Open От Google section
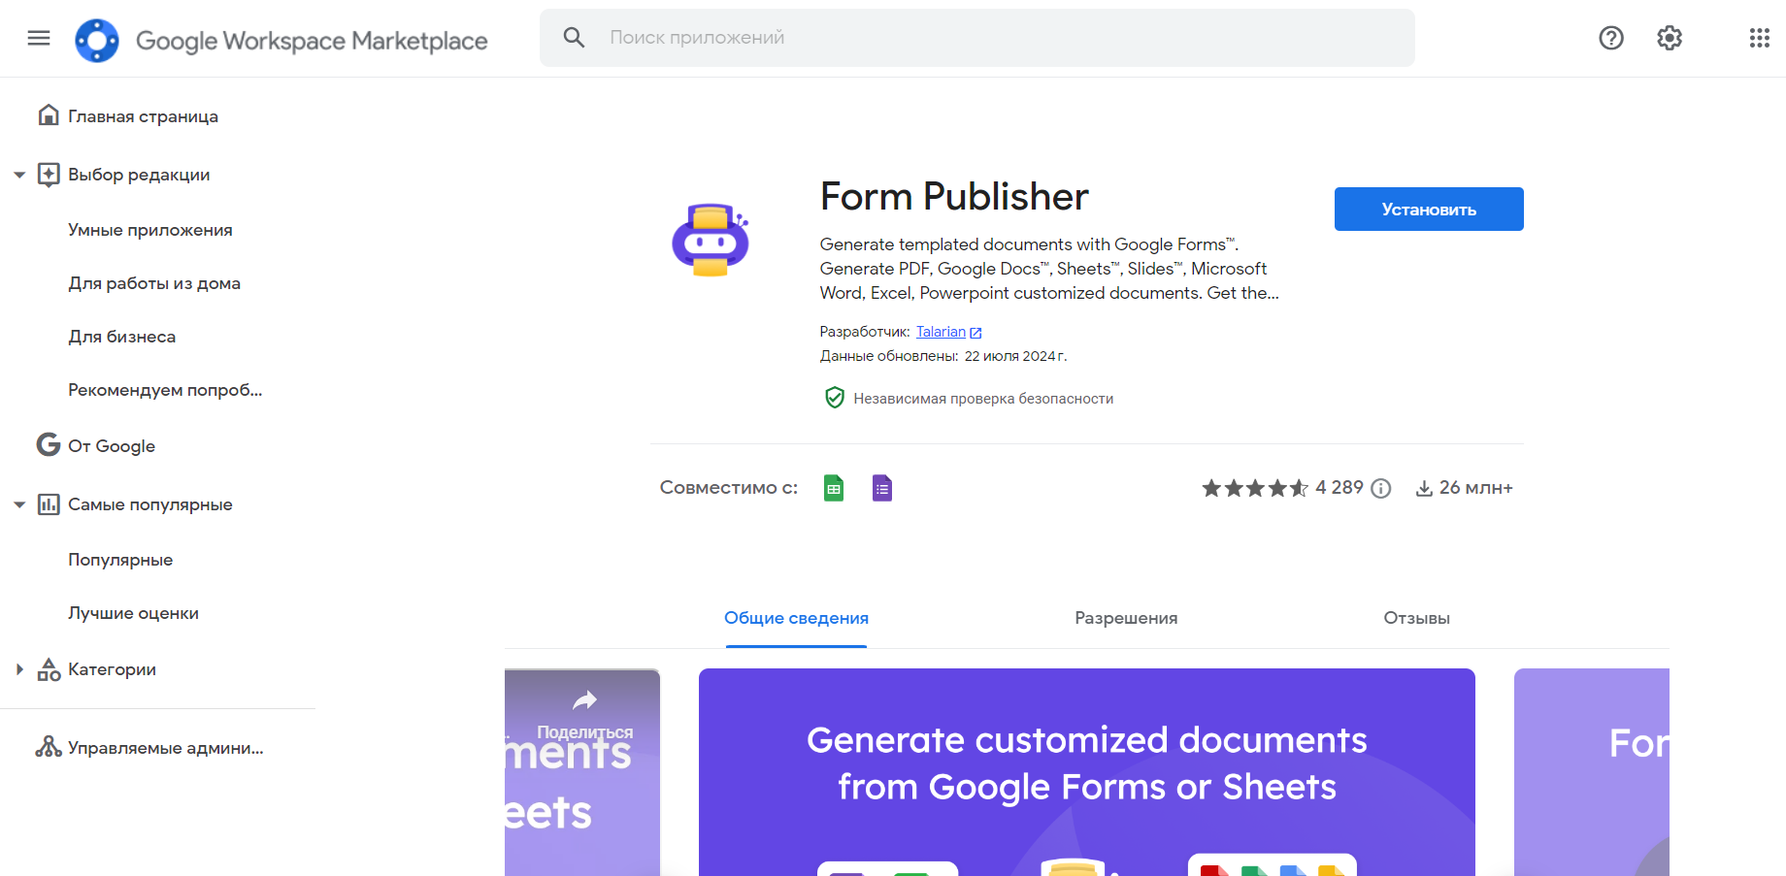This screenshot has height=876, width=1786. pos(112,446)
